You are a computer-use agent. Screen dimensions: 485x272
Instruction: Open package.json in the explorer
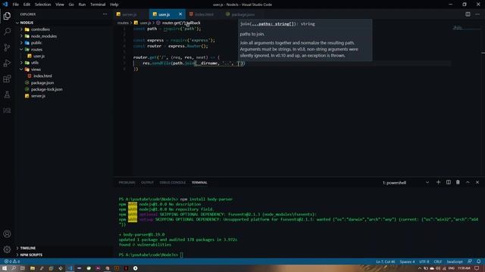(x=42, y=82)
